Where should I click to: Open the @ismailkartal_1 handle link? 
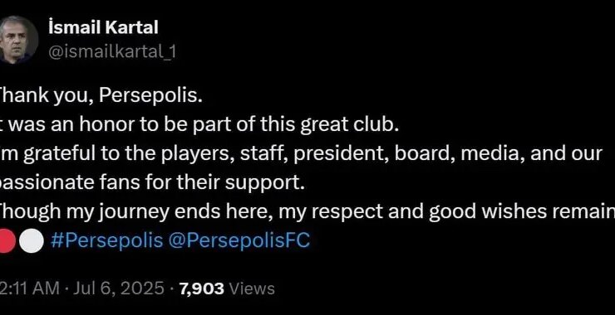[x=111, y=52]
